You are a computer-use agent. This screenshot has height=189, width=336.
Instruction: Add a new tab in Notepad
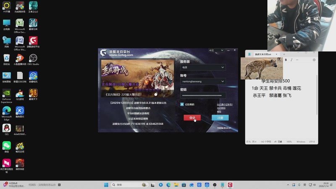pos(284,55)
